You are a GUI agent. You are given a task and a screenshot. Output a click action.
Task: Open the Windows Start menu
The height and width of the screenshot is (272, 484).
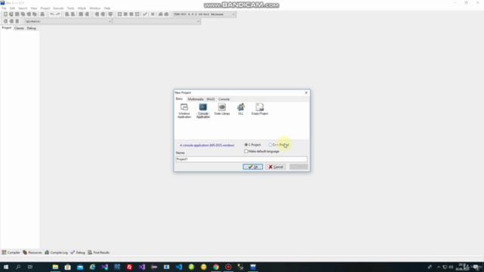pos(6,267)
